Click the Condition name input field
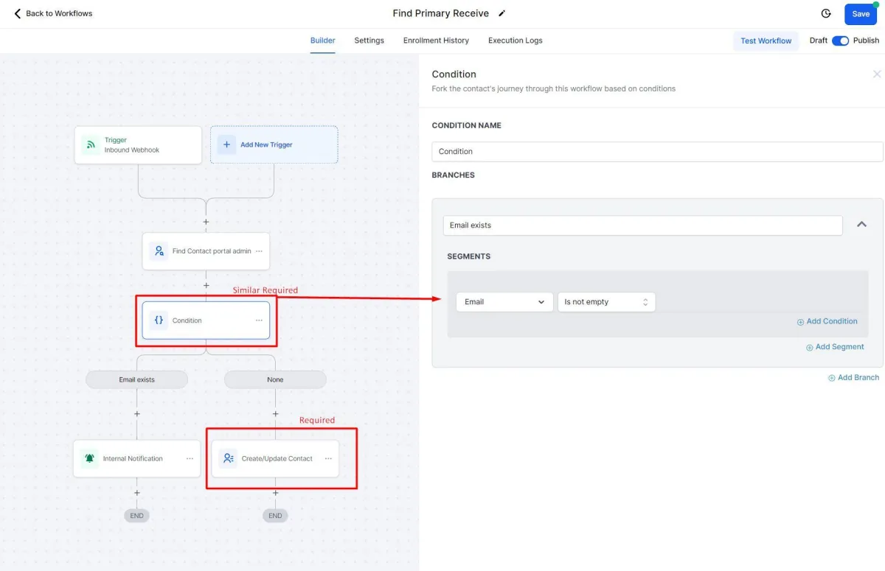Viewport: 885px width, 571px height. pyautogui.click(x=656, y=152)
